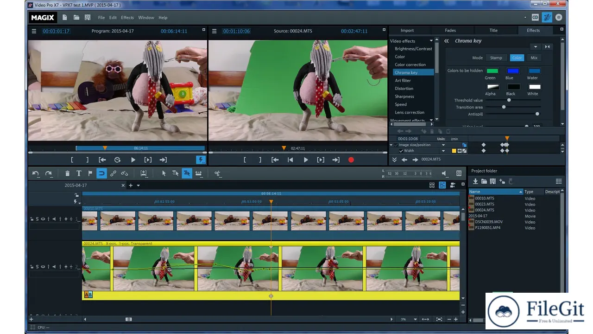Select file DSCN0039.MOV in Project folder

(489, 222)
